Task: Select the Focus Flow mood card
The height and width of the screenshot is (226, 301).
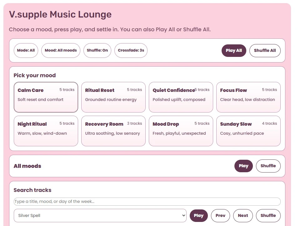Action: (248, 97)
